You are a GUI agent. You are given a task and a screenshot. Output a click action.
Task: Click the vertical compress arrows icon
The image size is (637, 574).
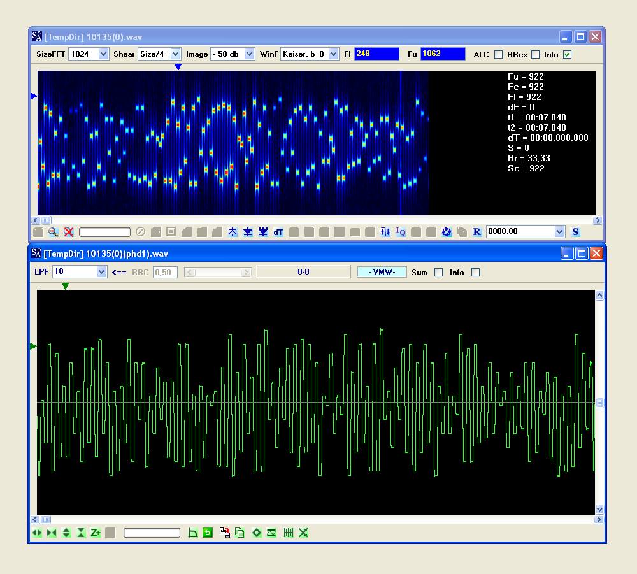(x=81, y=533)
